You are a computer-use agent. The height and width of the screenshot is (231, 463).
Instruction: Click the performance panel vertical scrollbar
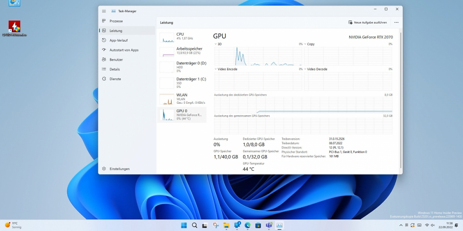click(x=400, y=100)
